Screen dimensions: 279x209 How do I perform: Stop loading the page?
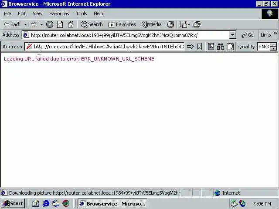[50, 24]
